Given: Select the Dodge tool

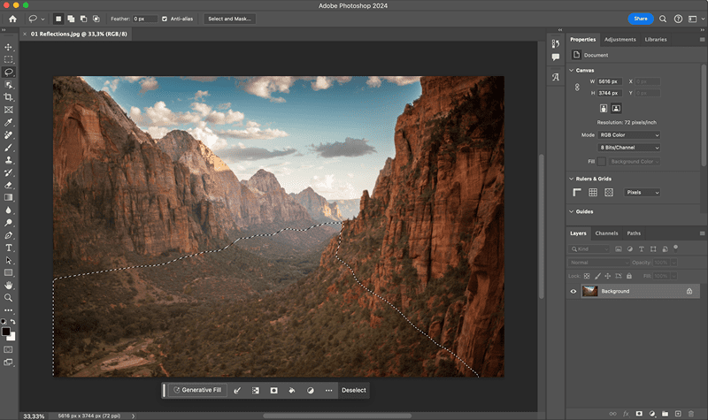Looking at the screenshot, I should coord(9,223).
